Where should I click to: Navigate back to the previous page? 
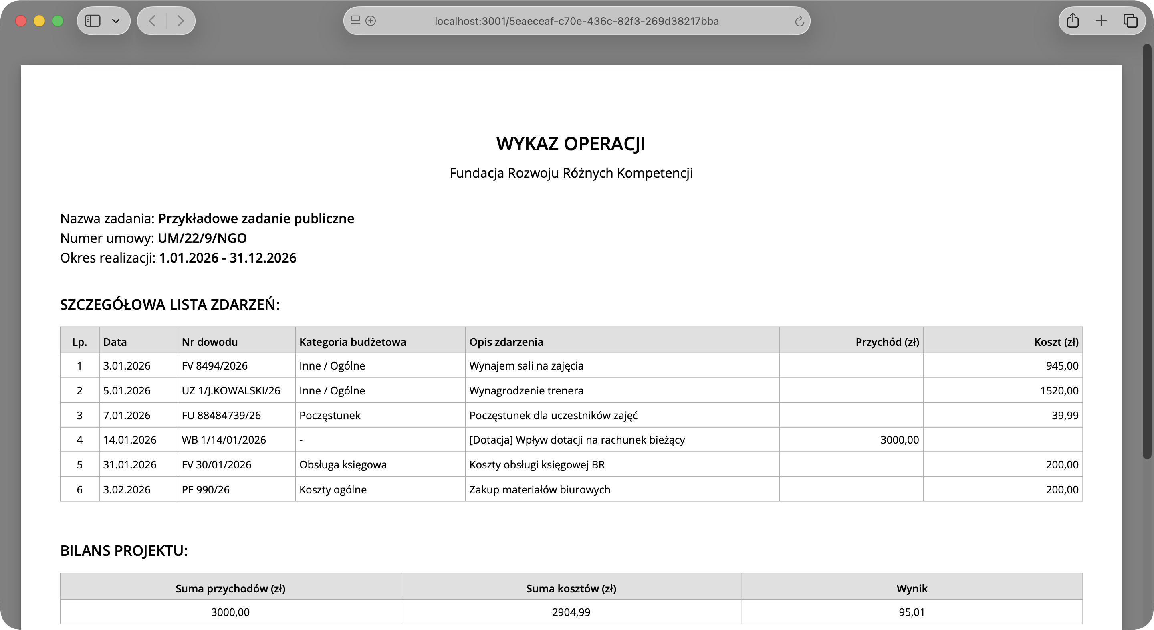point(151,20)
